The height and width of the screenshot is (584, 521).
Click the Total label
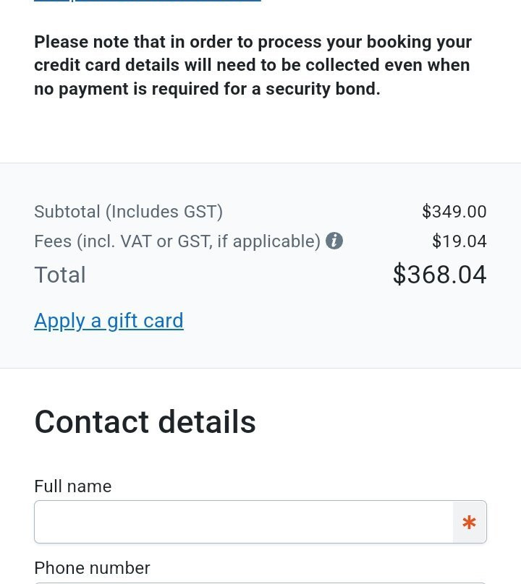click(x=60, y=275)
